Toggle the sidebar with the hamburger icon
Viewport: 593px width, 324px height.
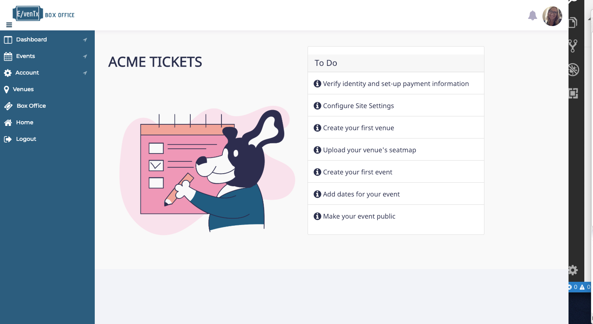click(x=9, y=25)
